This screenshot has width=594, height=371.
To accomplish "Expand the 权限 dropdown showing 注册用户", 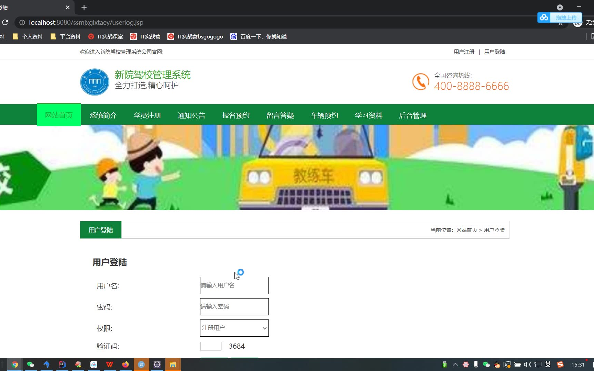I will tap(234, 328).
